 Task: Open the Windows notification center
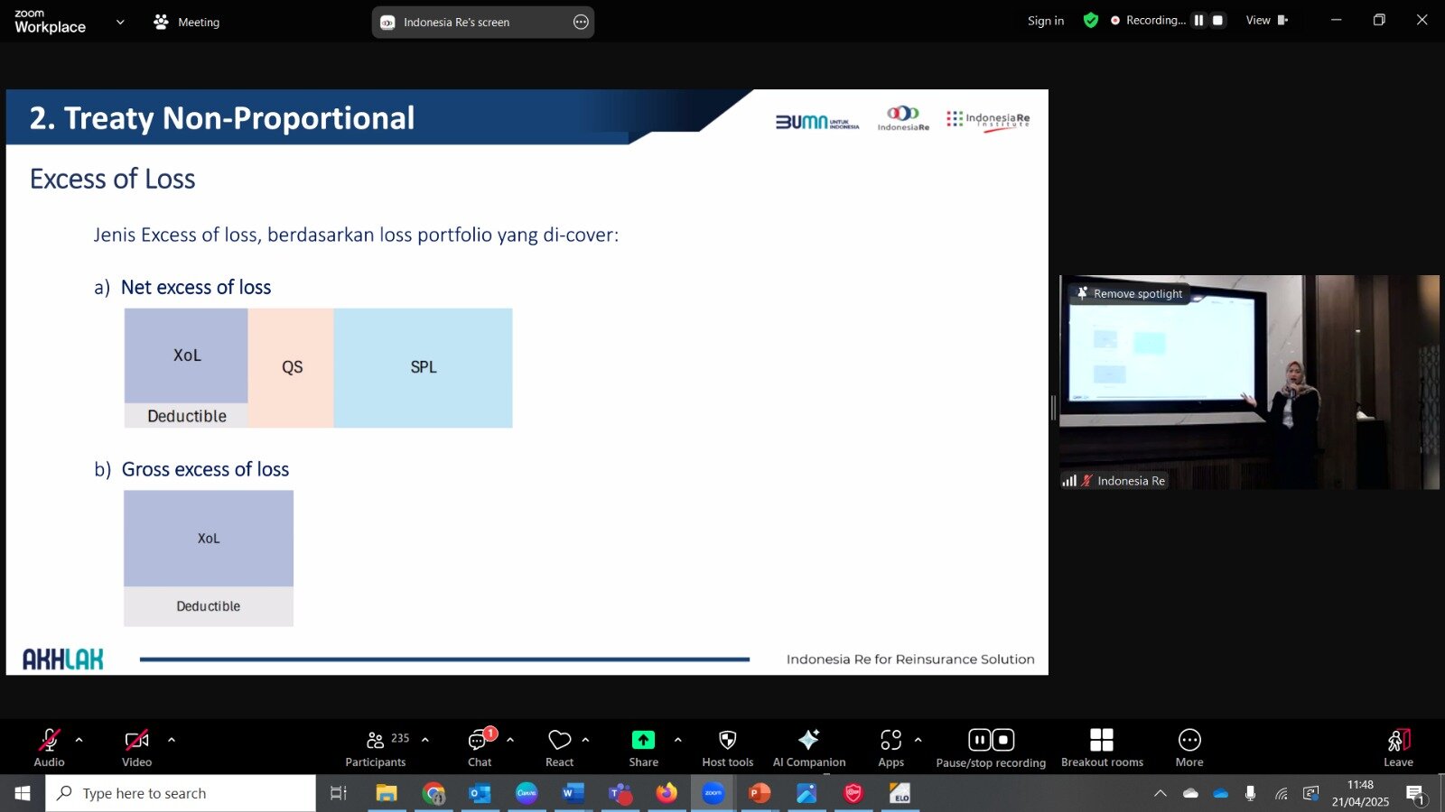pos(1415,793)
